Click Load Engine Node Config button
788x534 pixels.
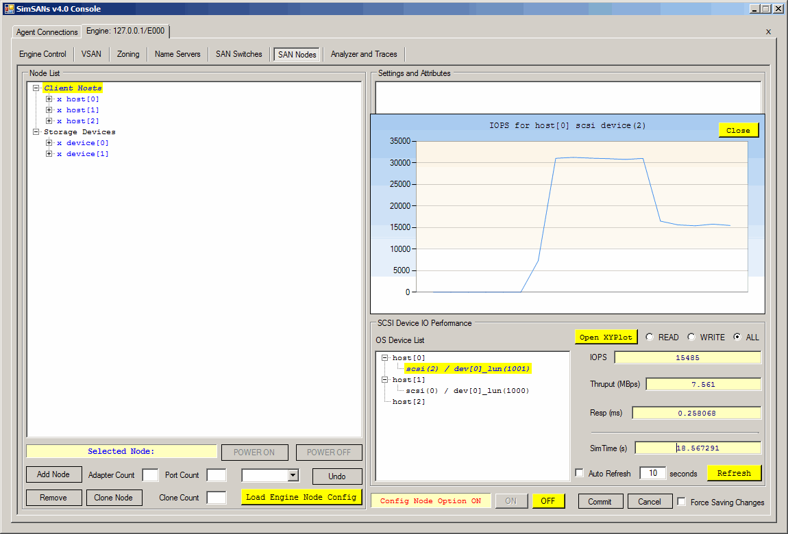301,497
